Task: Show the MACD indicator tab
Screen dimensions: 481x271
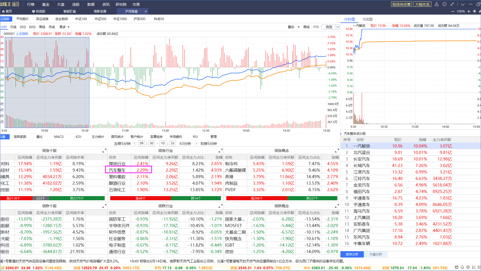Action: [59, 137]
